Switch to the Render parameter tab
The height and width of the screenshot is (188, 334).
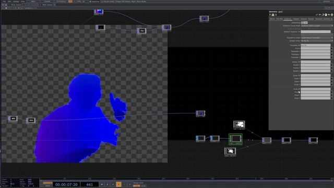(x=311, y=19)
